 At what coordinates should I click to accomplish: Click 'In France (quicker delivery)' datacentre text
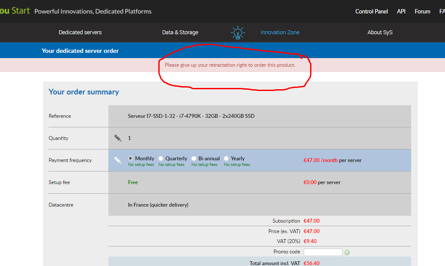[158, 205]
